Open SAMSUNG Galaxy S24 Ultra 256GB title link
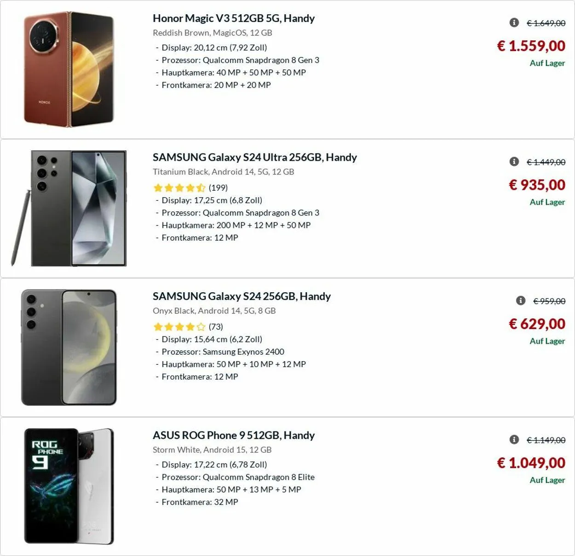The image size is (575, 556). (255, 157)
